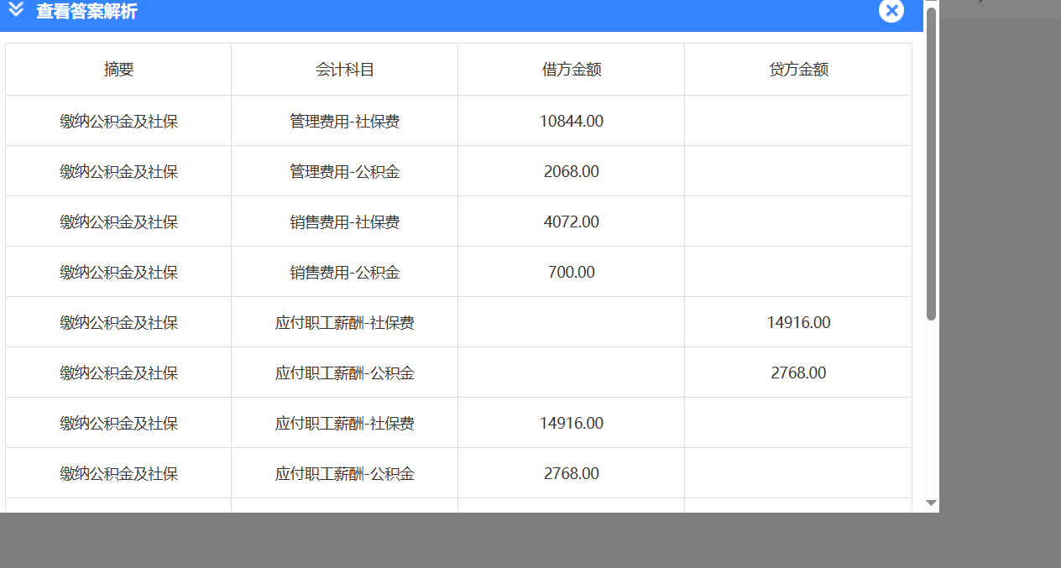Click 14916.00 in the 贷方金额 column
The width and height of the screenshot is (1061, 568).
[x=798, y=323]
